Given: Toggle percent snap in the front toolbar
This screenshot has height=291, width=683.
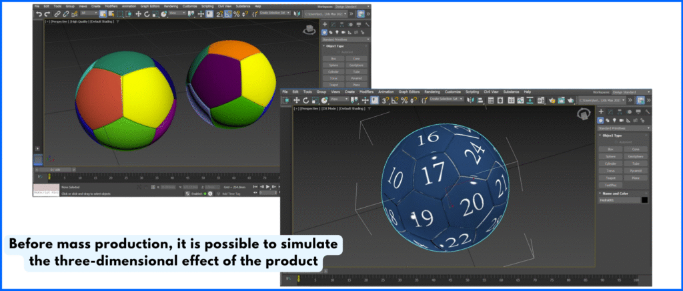Looking at the screenshot, I should [x=404, y=100].
